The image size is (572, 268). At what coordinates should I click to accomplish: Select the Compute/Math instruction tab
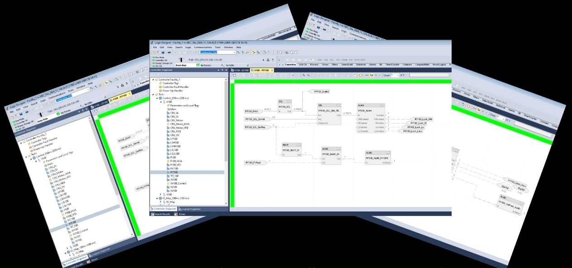[x=423, y=65]
